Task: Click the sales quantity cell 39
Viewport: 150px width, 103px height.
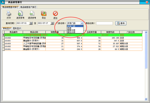Action: 55,38
